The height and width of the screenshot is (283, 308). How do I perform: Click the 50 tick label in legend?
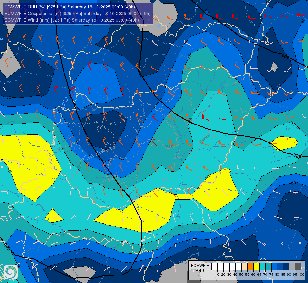[x=241, y=275]
